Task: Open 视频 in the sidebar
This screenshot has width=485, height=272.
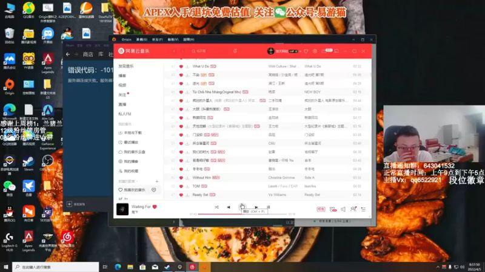Action: pos(122,85)
